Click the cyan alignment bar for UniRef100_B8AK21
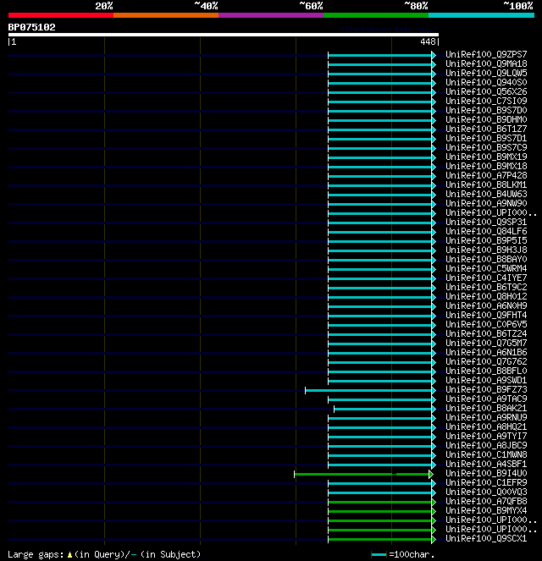542x561 pixels. [383, 409]
